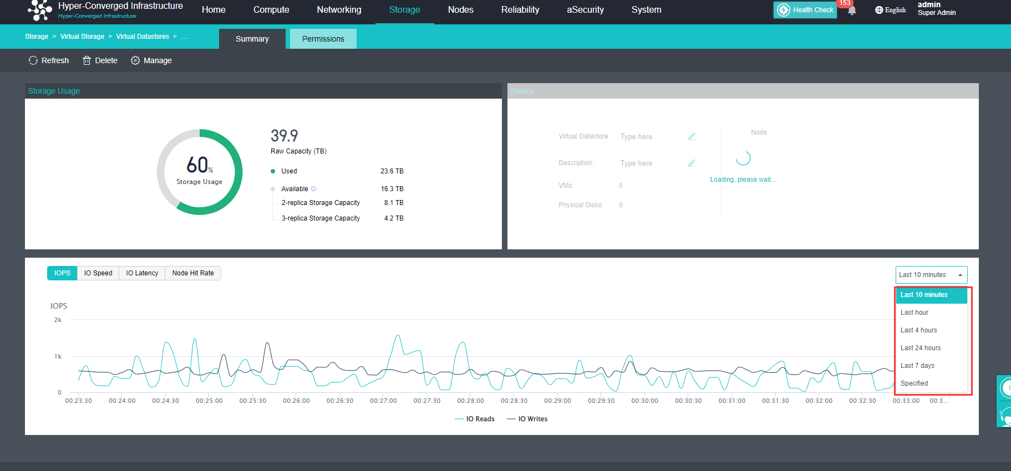Toggle the IO Reads legend series
The width and height of the screenshot is (1011, 471).
coord(474,419)
